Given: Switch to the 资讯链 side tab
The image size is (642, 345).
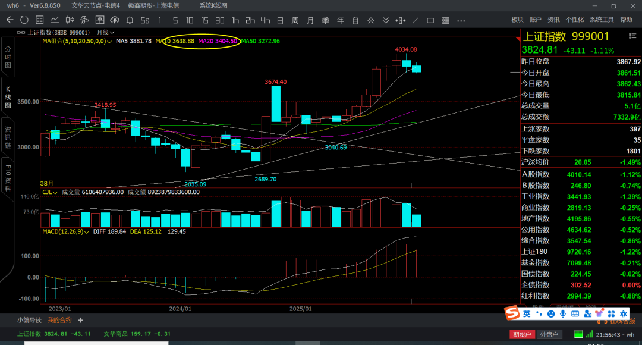Looking at the screenshot, I should [x=8, y=137].
